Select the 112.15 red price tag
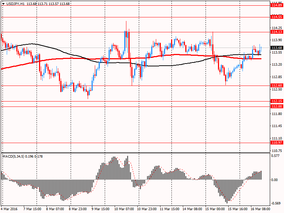 [x=277, y=101]
